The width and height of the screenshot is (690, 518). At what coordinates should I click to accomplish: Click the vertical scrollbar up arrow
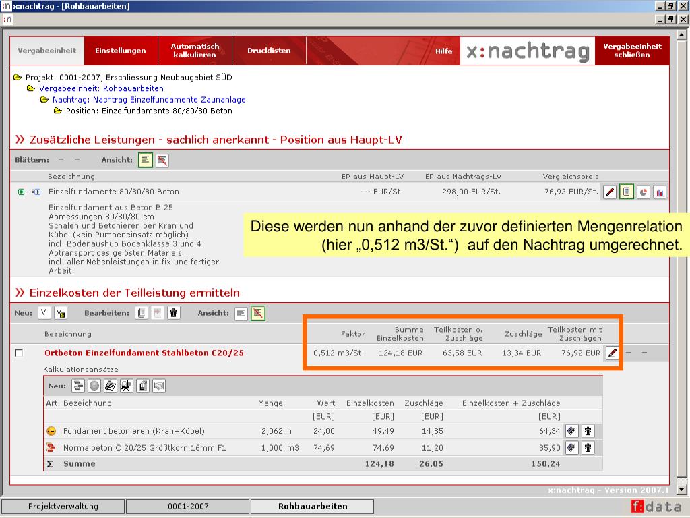click(x=682, y=35)
